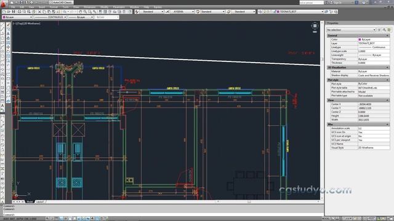This screenshot has width=394, height=221.
Task: Click the BETONARME.ctb plot style table value
Action: [x=374, y=88]
